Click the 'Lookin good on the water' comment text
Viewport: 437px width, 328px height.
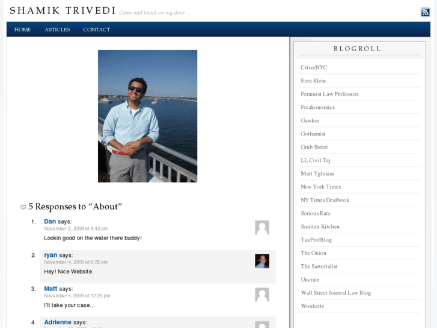[x=93, y=238]
